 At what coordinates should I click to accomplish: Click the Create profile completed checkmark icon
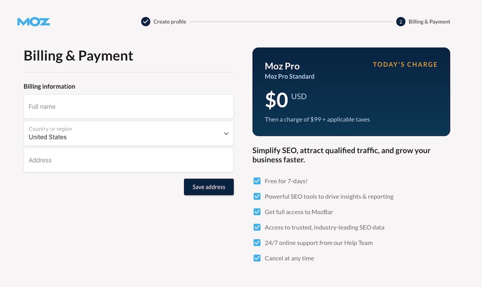(146, 22)
